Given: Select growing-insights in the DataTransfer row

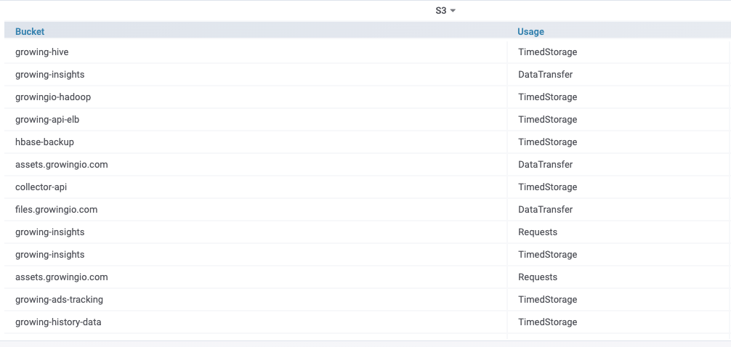Looking at the screenshot, I should pyautogui.click(x=50, y=75).
